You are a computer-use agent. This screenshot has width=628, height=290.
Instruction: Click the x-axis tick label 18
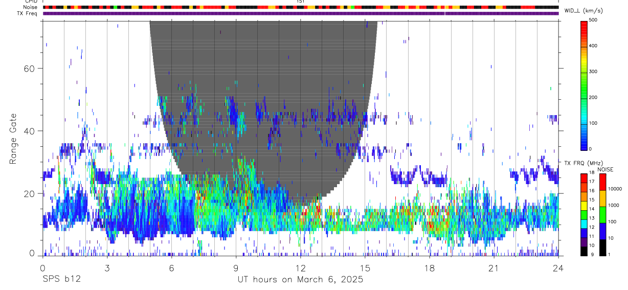click(430, 268)
